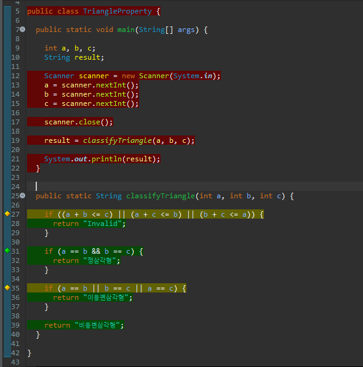
Task: Click 'scanner.close();' statement
Action: (79, 122)
